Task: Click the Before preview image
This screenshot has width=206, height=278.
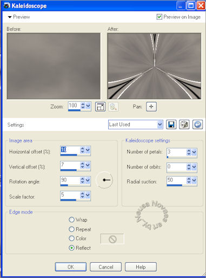Action: 54,66
